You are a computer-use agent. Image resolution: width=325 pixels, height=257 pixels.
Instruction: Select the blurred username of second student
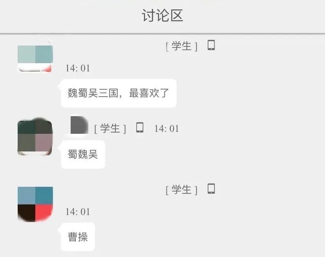point(79,125)
